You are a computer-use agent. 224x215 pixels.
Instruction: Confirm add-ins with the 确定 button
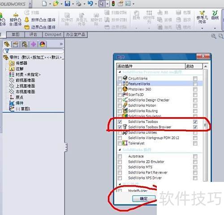[x=144, y=198]
